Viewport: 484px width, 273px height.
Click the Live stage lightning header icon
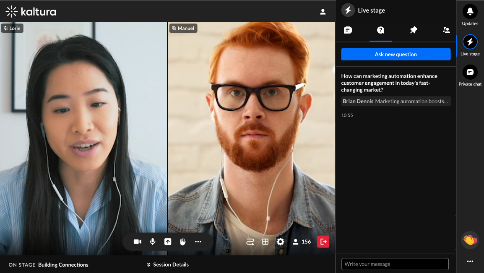(x=348, y=10)
